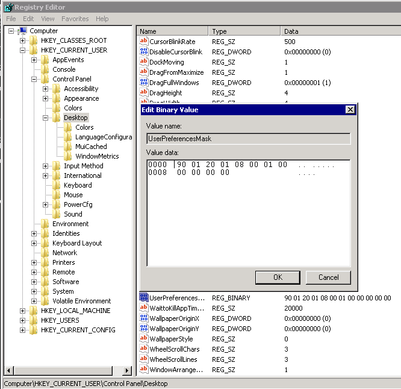Collapse the Desktop key node

click(x=46, y=118)
